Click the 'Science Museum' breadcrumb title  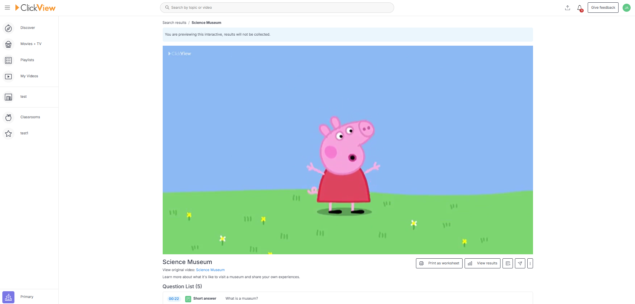(x=206, y=23)
